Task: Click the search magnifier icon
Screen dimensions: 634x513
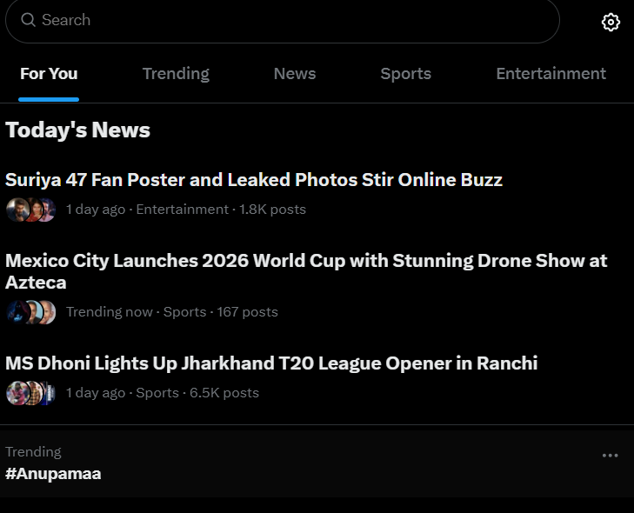Action: 28,19
